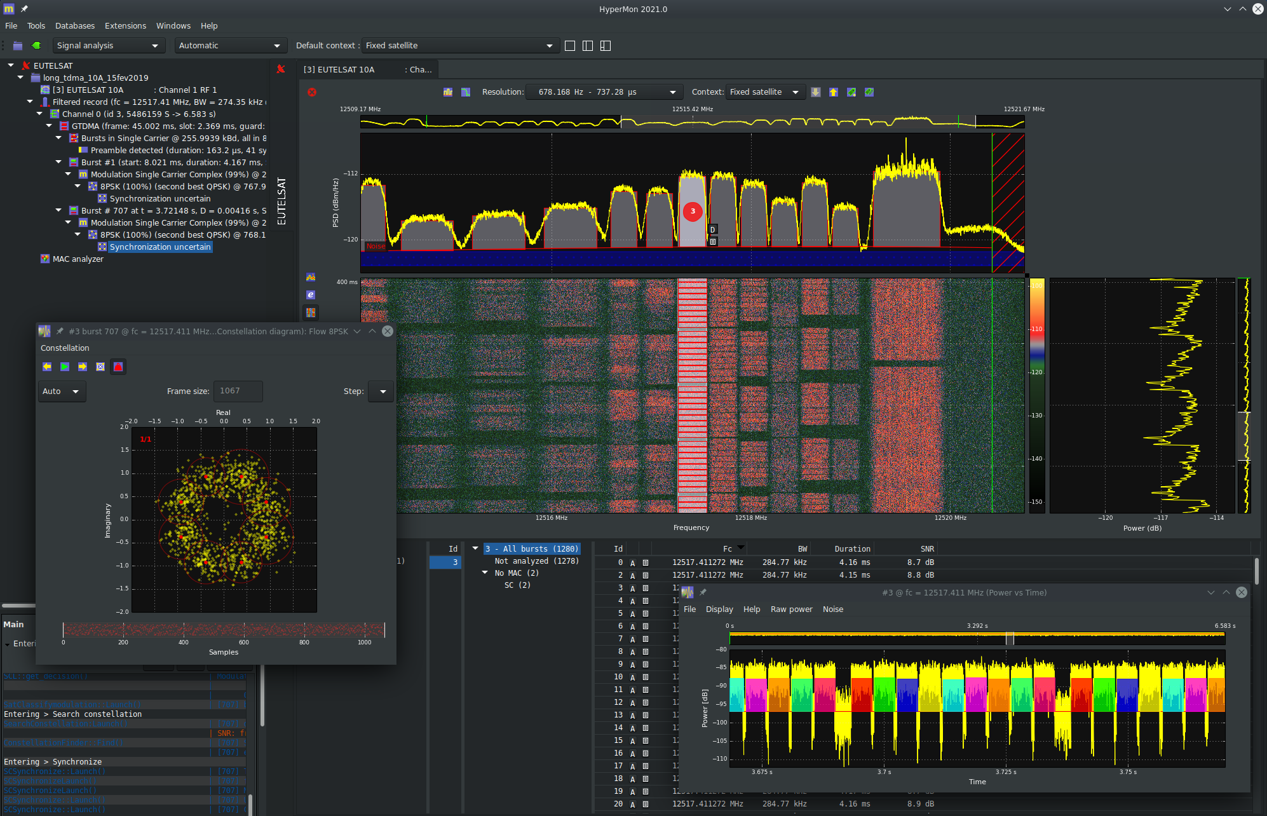Click the Frame size input field

tap(238, 391)
